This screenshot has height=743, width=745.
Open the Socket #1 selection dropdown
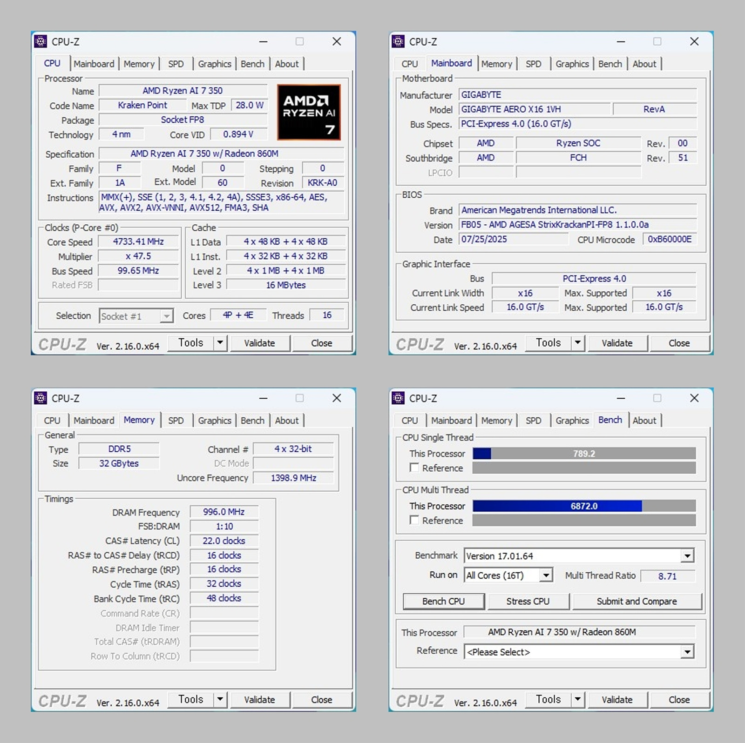point(166,316)
